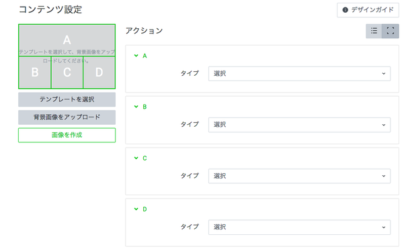Open the デザインガイド link
Screen dimensions: 406x251
(x=368, y=10)
